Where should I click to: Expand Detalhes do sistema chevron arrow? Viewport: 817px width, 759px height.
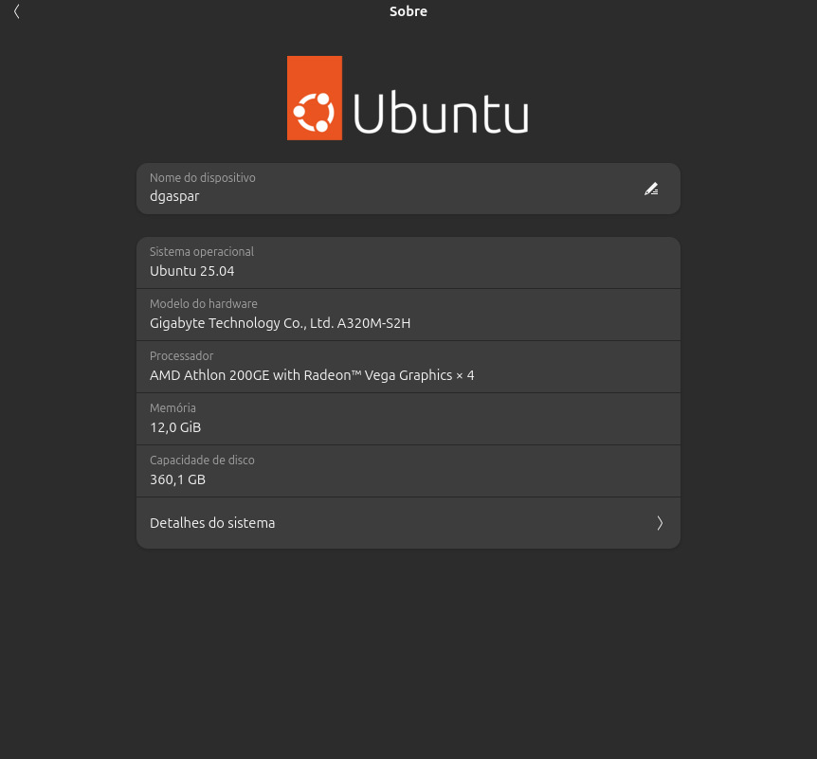[660, 523]
